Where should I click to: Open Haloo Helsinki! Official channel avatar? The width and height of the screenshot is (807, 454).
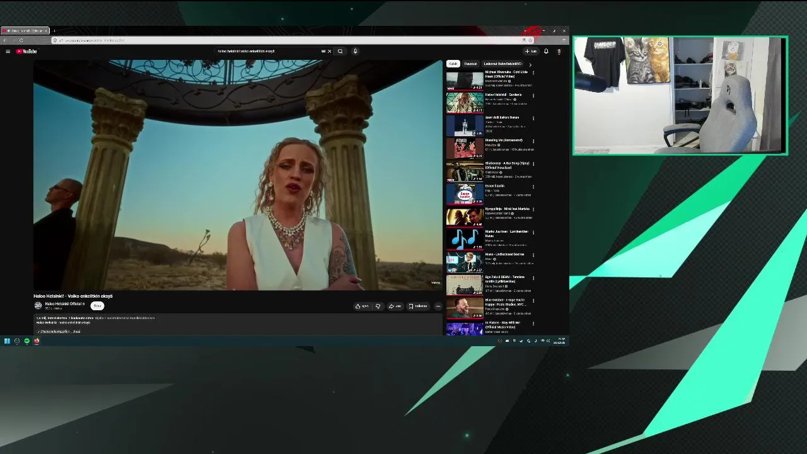point(38,306)
